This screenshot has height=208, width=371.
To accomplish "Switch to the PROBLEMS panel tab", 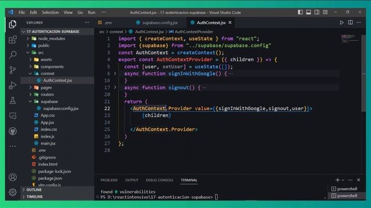I will pos(109,180).
